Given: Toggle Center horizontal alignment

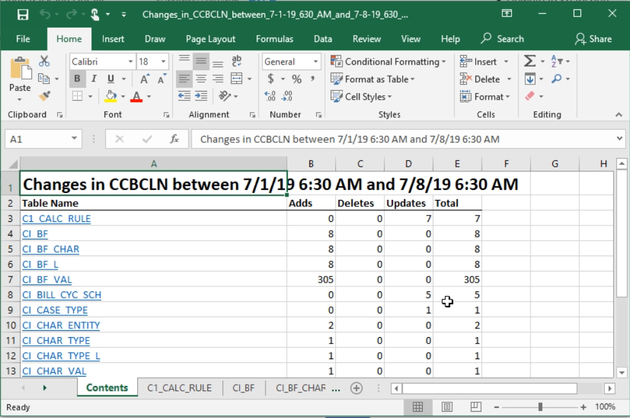Looking at the screenshot, I should point(201,79).
